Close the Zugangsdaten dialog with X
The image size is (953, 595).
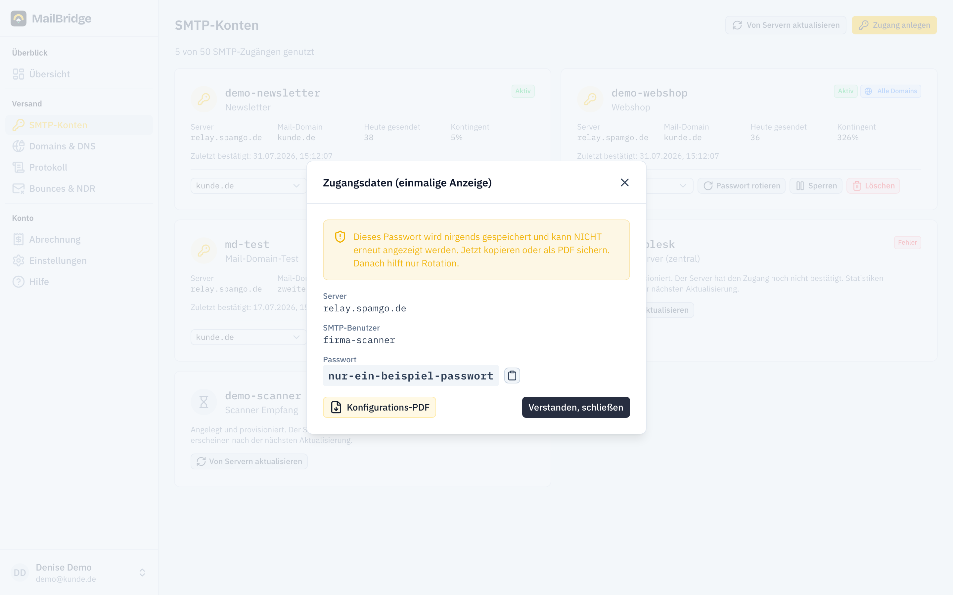[x=624, y=182]
